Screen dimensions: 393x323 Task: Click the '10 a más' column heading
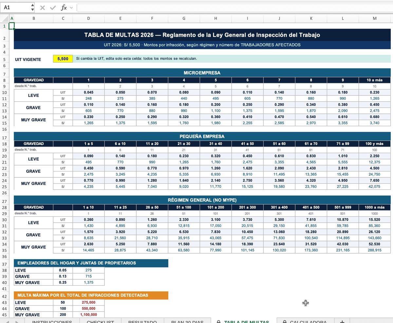[375, 80]
